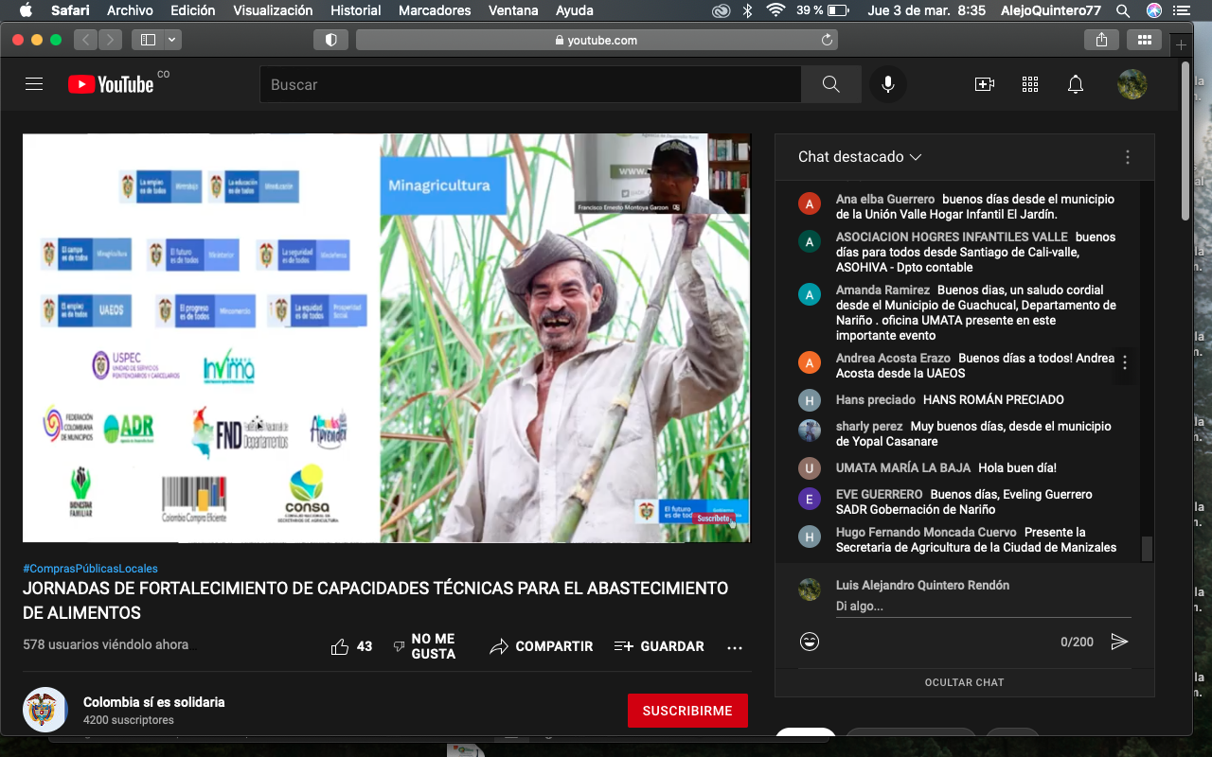1212x757 pixels.
Task: Open Siri in menu bar
Action: coord(1154,10)
